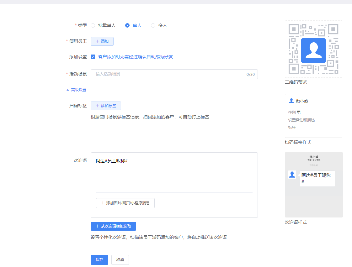This screenshot has width=352, height=267.
Task: Click the avatar icon in welcome message preview
Action: click(292, 175)
